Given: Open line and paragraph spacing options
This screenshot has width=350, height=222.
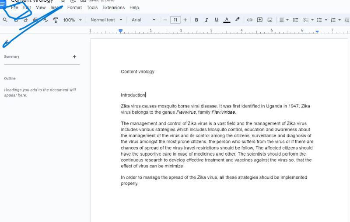Looking at the screenshot, I should [296, 20].
